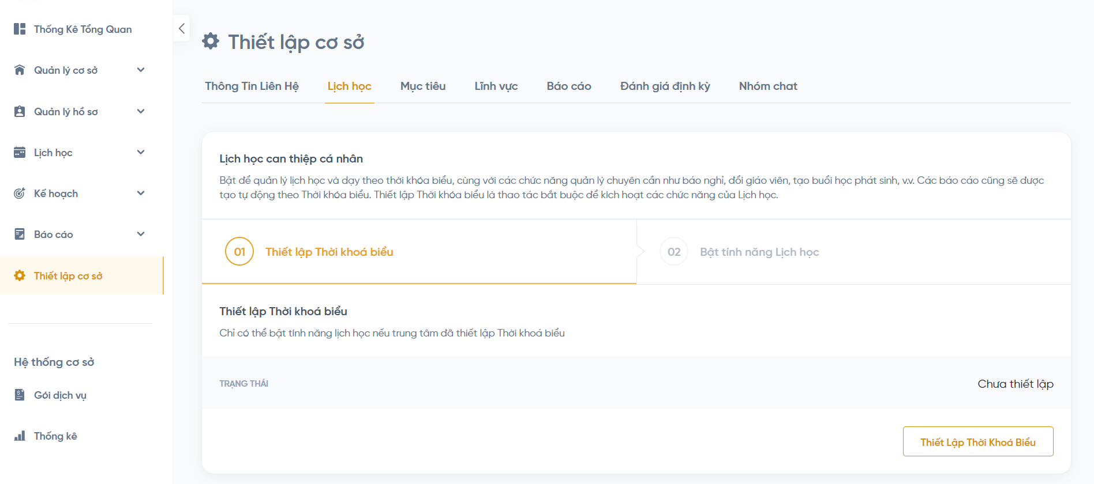The width and height of the screenshot is (1094, 484).
Task: Expand the Quản lý hồ sơ submenu chevron
Action: coord(141,112)
